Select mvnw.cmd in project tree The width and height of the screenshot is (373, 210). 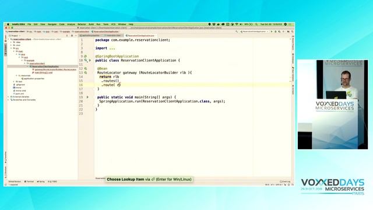pos(19,91)
